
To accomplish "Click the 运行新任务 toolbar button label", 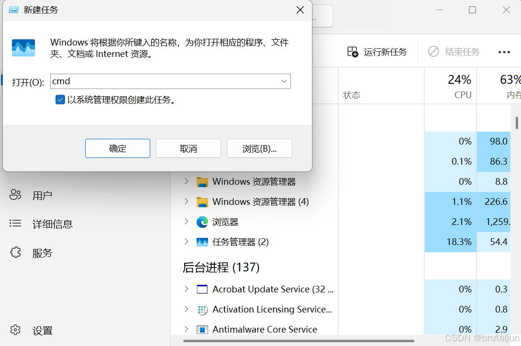I will 386,52.
